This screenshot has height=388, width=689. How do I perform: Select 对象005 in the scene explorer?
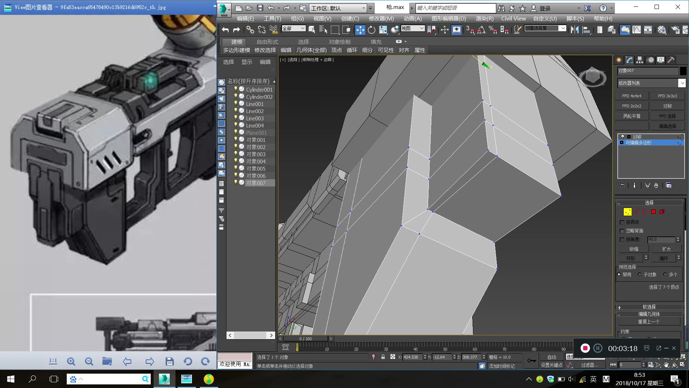[256, 168]
